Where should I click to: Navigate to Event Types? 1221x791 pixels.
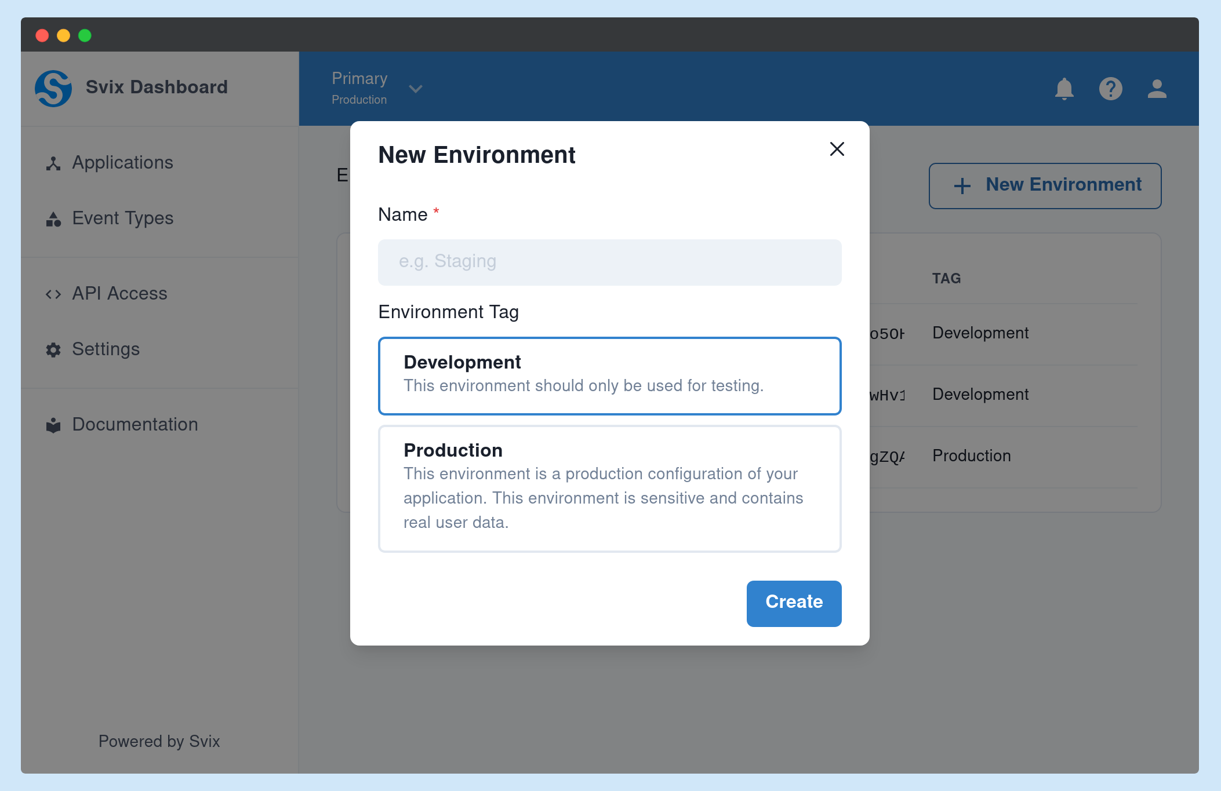pos(122,219)
